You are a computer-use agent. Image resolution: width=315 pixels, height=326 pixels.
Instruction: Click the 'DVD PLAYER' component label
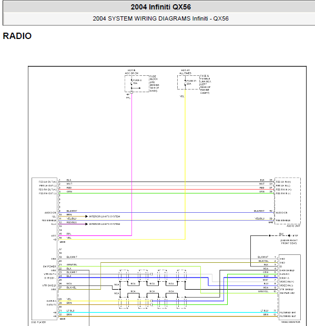click(x=38, y=322)
